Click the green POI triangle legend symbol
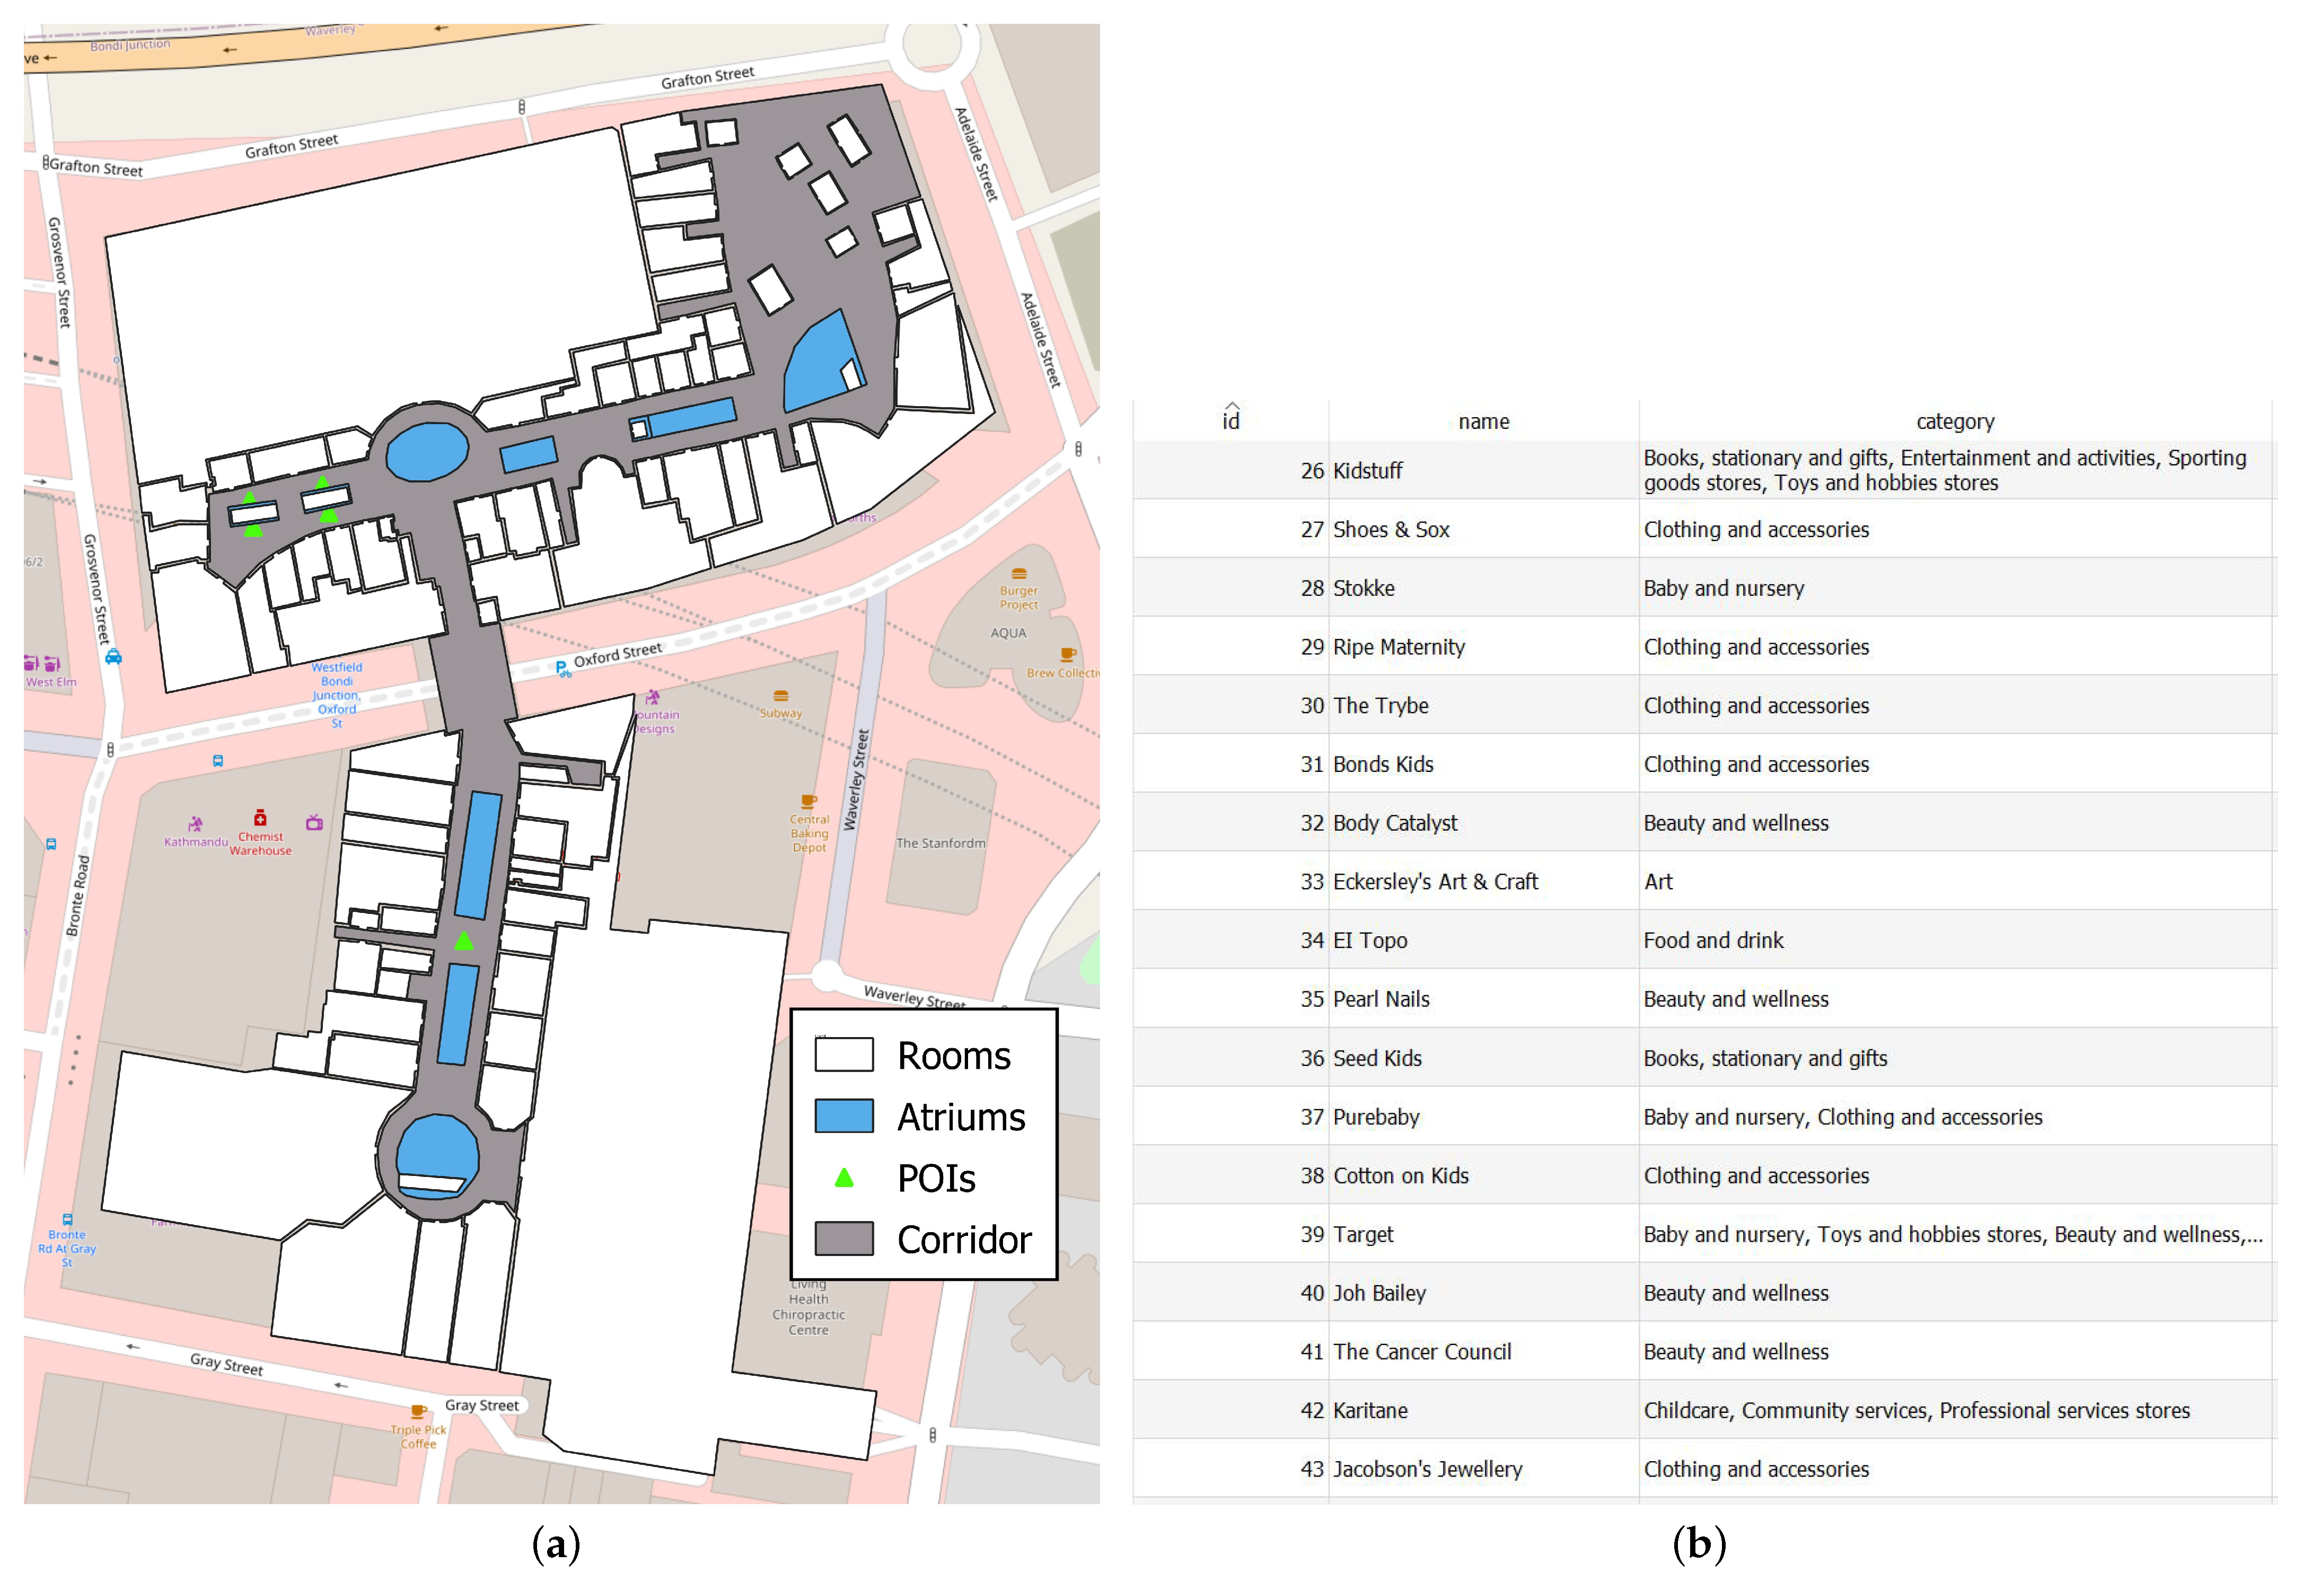The height and width of the screenshot is (1581, 2303). pyautogui.click(x=843, y=1179)
